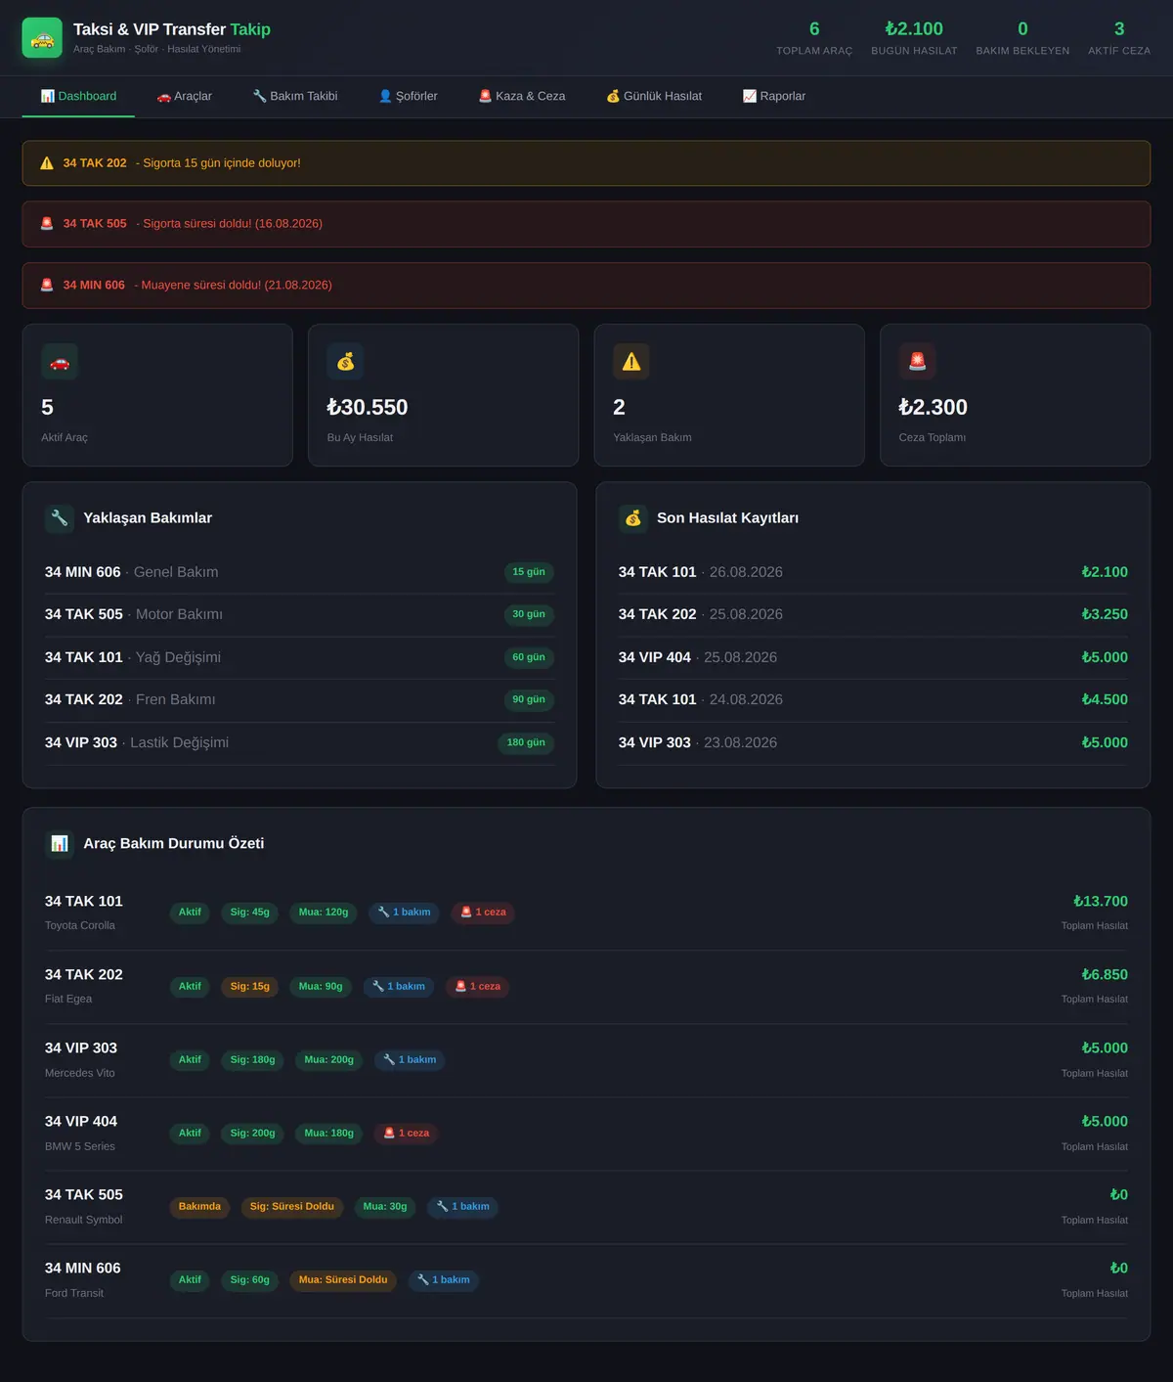Click the money bag icon beside Son Hasılat Kayıtları

pyautogui.click(x=633, y=518)
